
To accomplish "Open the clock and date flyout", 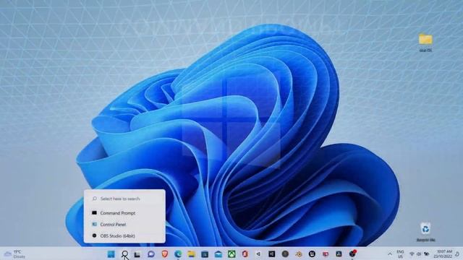I will point(443,254).
